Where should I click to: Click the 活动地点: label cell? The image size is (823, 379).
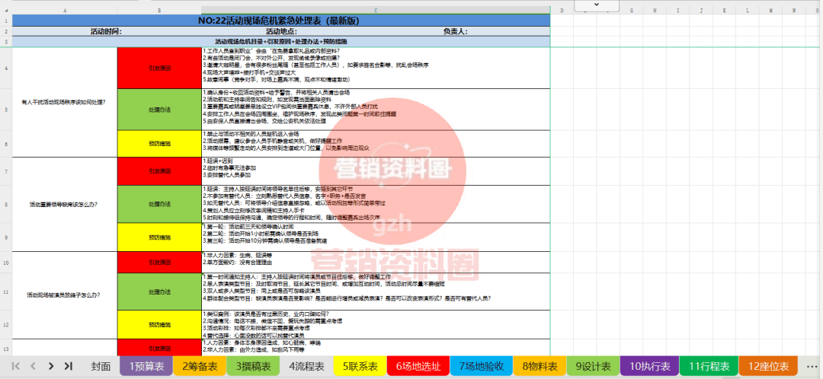(281, 31)
